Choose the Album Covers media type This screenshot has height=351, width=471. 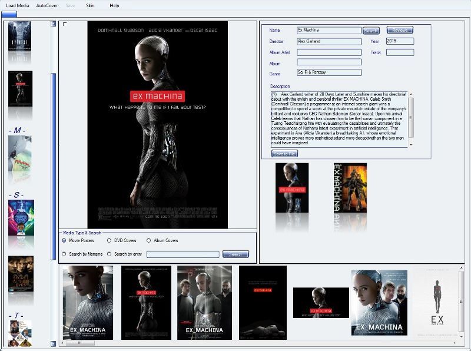148,240
